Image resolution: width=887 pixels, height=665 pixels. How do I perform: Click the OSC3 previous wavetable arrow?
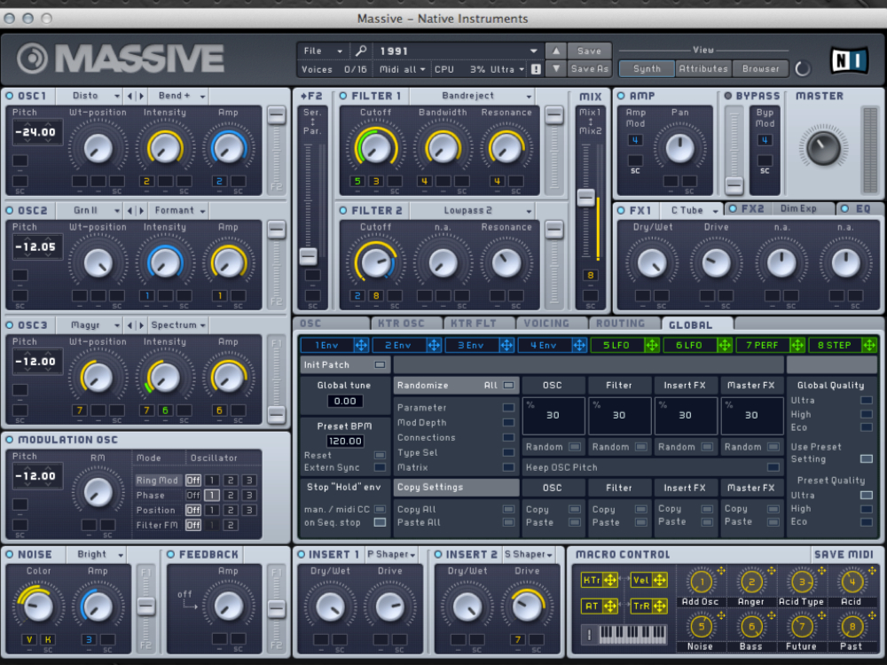130,325
